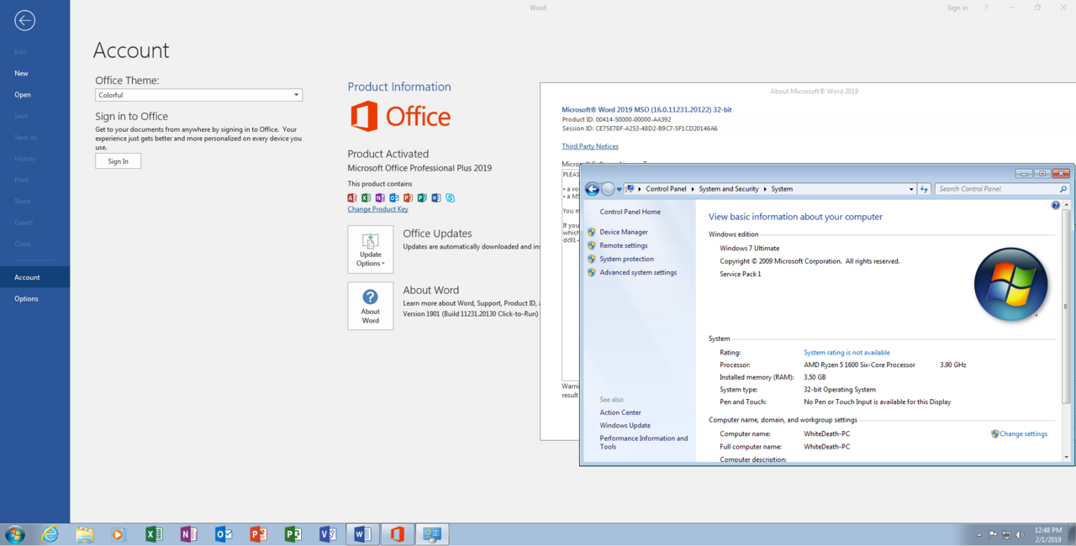This screenshot has height=546, width=1076.
Task: Launch Internet Explorer from the taskbar
Action: click(50, 534)
